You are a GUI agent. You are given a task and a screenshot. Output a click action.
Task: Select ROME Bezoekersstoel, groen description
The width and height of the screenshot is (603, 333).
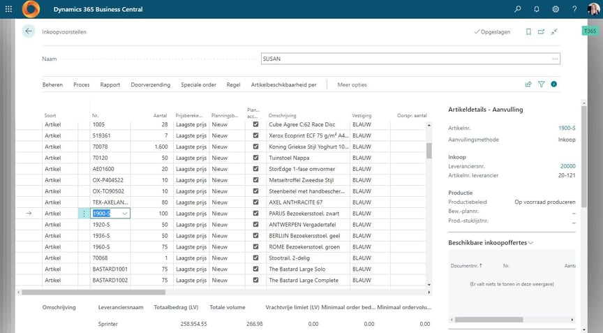coord(304,247)
